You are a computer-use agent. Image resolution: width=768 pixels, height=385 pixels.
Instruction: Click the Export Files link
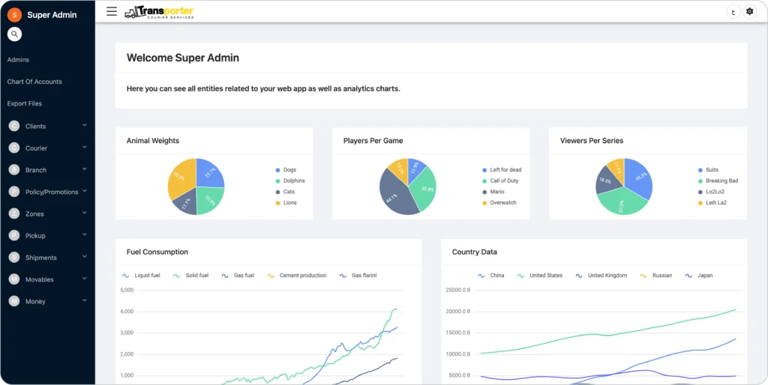pyautogui.click(x=25, y=103)
